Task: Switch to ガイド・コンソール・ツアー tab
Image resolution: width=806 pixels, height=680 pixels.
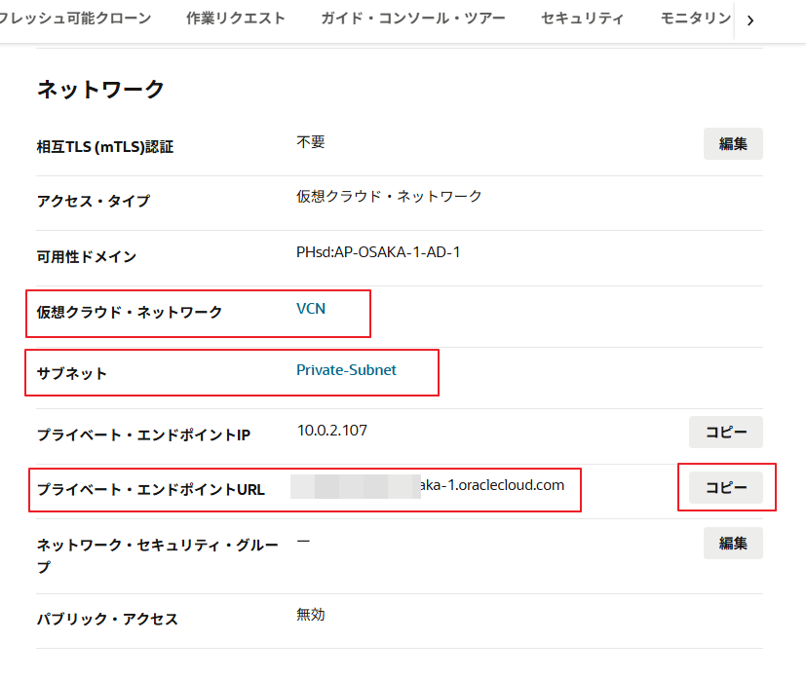Action: 413,19
